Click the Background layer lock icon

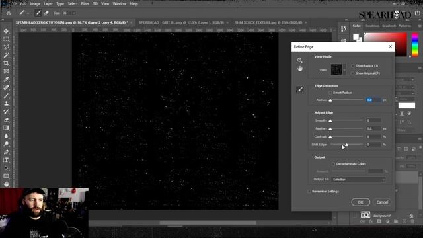pos(411,216)
